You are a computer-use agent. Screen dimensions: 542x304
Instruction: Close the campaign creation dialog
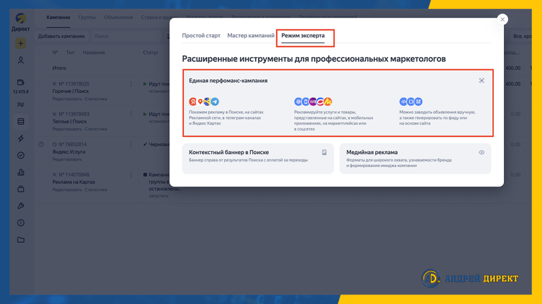click(x=503, y=20)
